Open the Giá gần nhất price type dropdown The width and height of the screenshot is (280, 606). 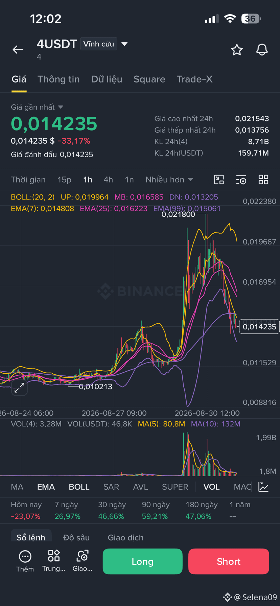tap(37, 107)
